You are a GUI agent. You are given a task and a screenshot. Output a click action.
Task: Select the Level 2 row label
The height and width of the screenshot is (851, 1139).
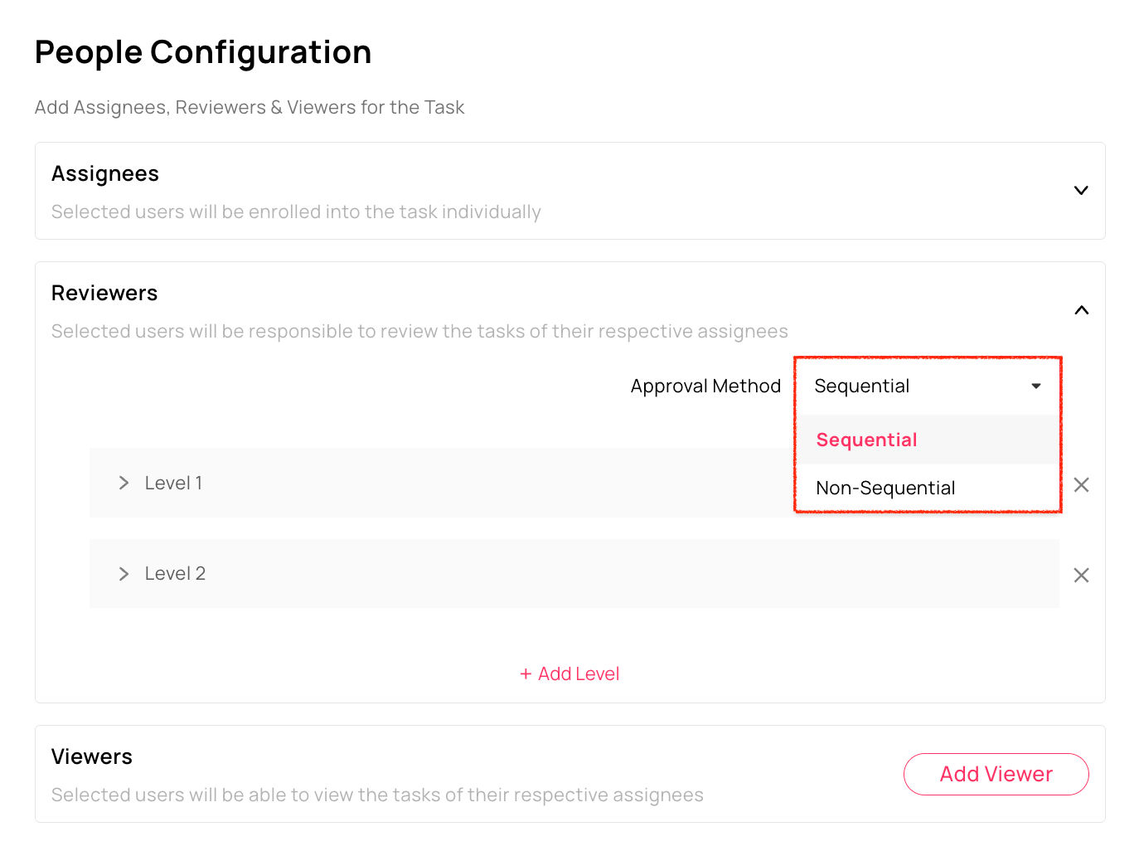point(175,574)
